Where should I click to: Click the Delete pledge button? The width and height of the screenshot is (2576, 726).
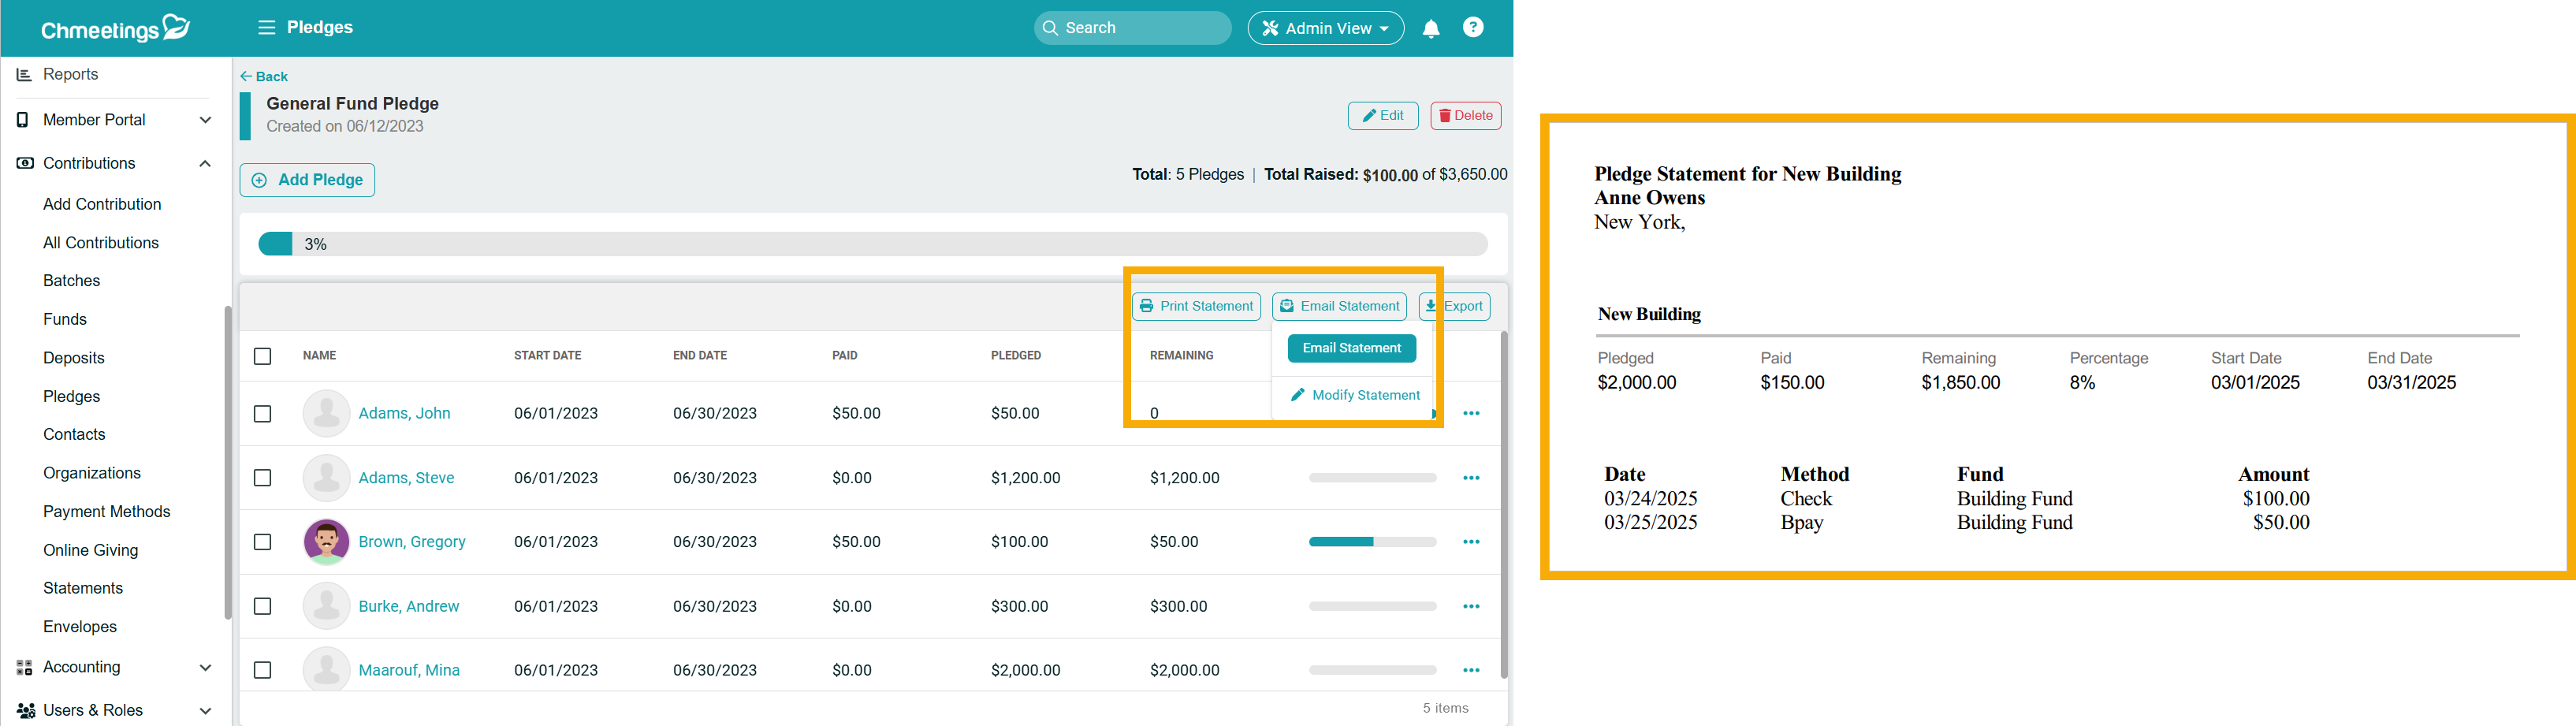pyautogui.click(x=1465, y=116)
